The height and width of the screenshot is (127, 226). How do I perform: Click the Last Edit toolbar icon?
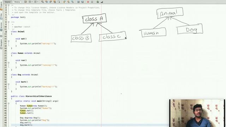[x=25, y=2]
